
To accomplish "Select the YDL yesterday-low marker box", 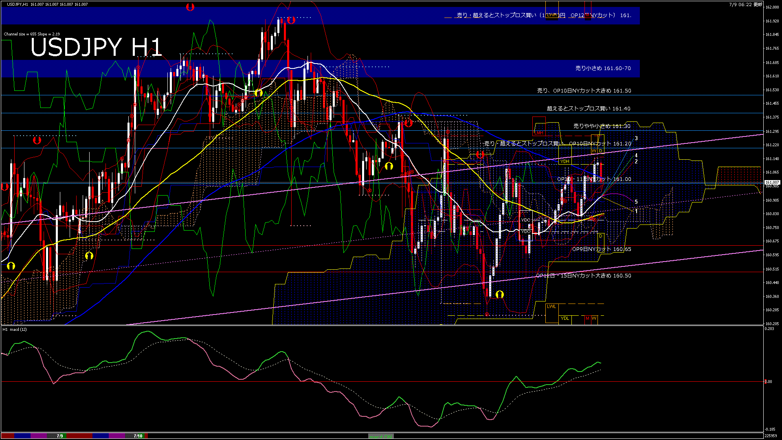I will tap(565, 318).
